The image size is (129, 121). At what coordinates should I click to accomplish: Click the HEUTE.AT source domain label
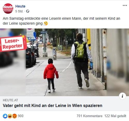[10, 100]
